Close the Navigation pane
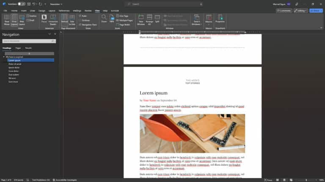This screenshot has width=325, height=182. click(x=55, y=34)
